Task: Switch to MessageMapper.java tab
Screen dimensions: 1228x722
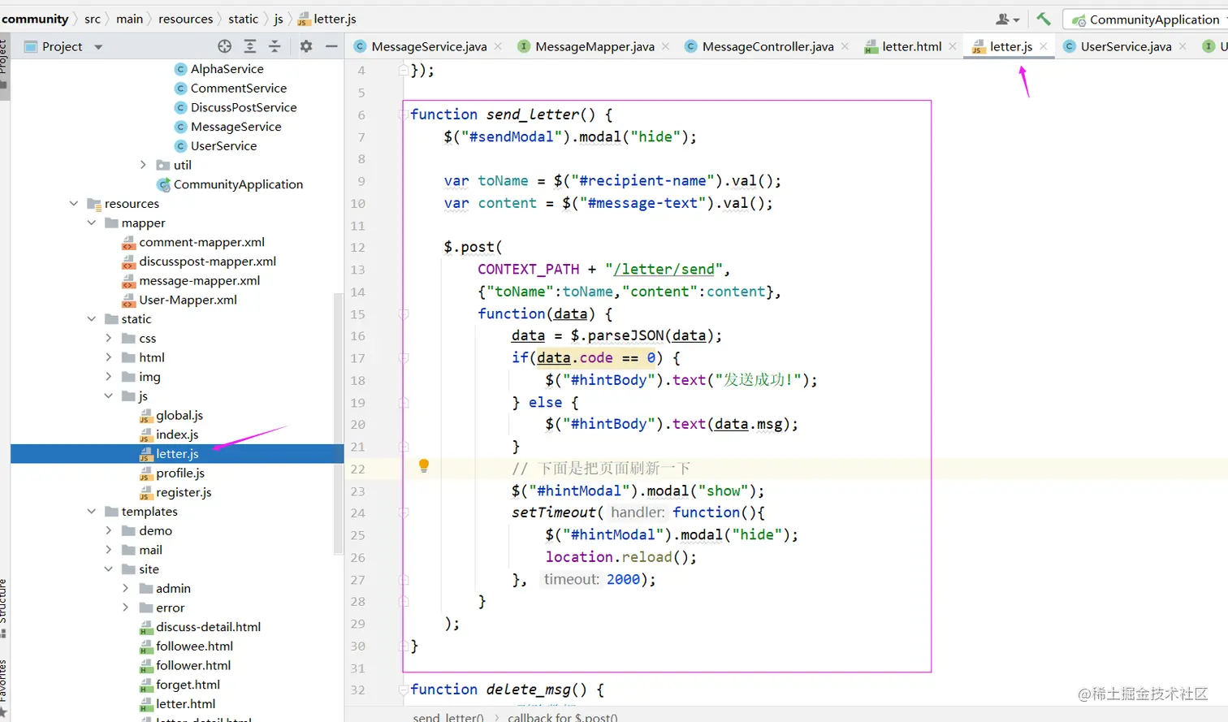Action: pyautogui.click(x=595, y=46)
